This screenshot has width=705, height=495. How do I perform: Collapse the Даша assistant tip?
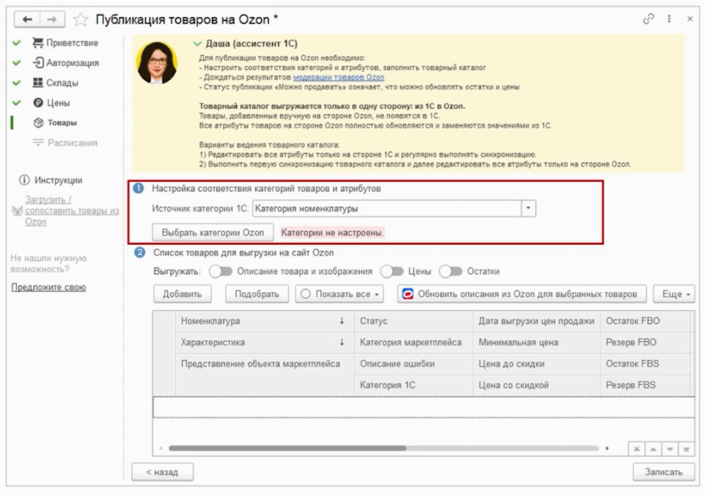click(x=198, y=44)
